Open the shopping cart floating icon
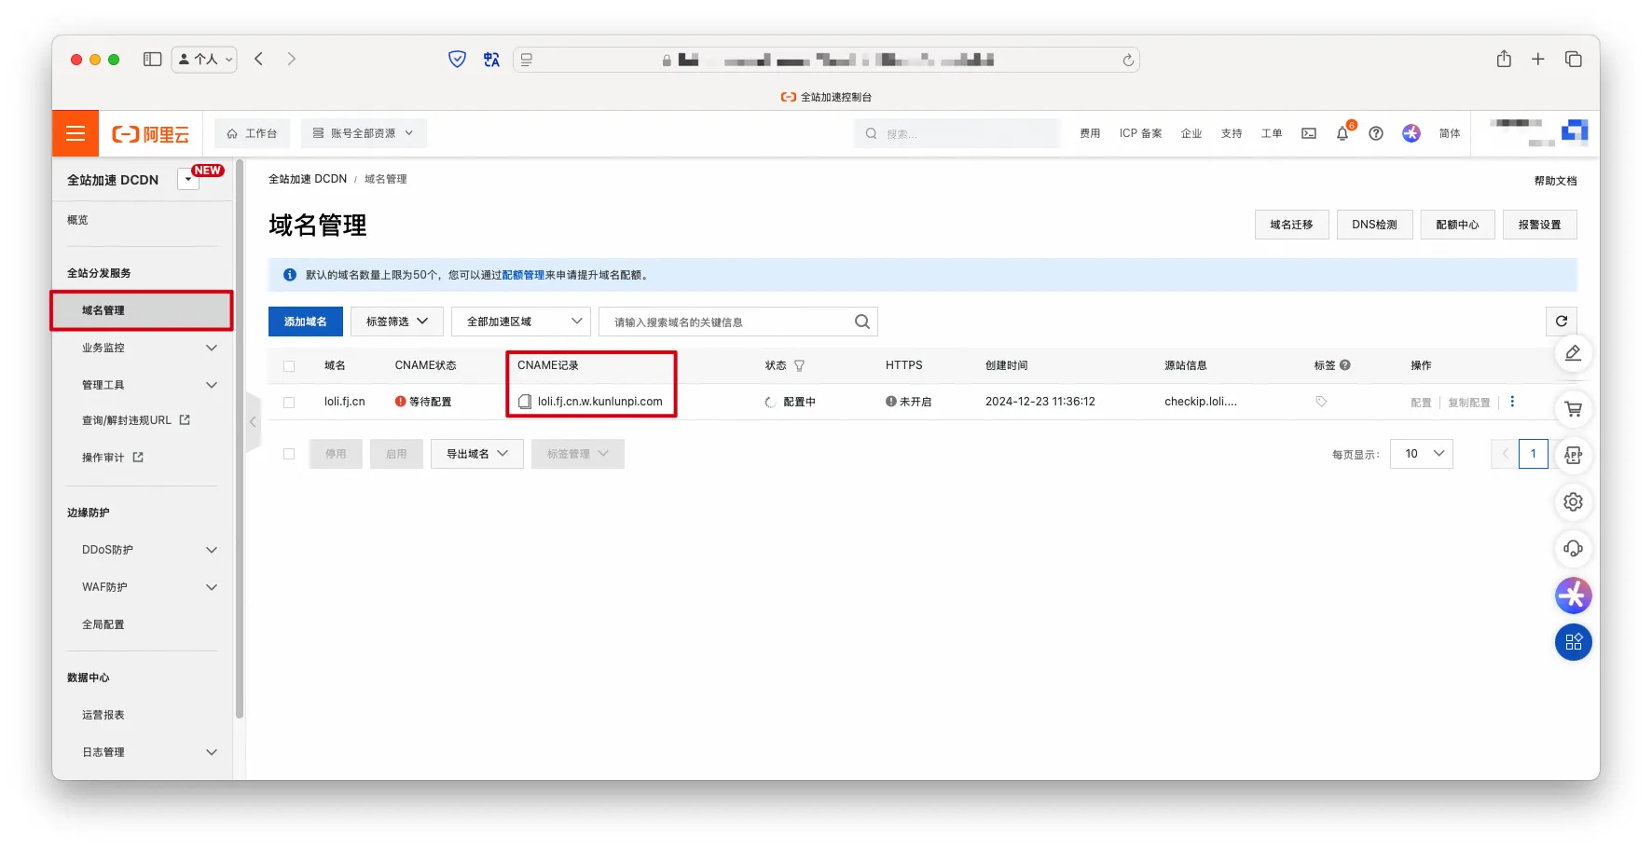Image resolution: width=1652 pixels, height=849 pixels. (1573, 409)
